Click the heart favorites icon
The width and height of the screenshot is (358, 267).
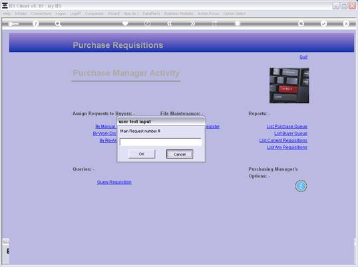click(125, 23)
